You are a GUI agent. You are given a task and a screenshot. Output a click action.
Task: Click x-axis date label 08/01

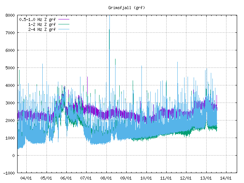click(x=106, y=178)
